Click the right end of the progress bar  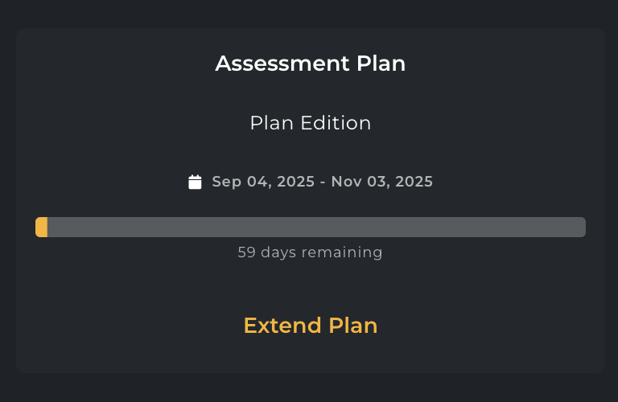tap(579, 228)
